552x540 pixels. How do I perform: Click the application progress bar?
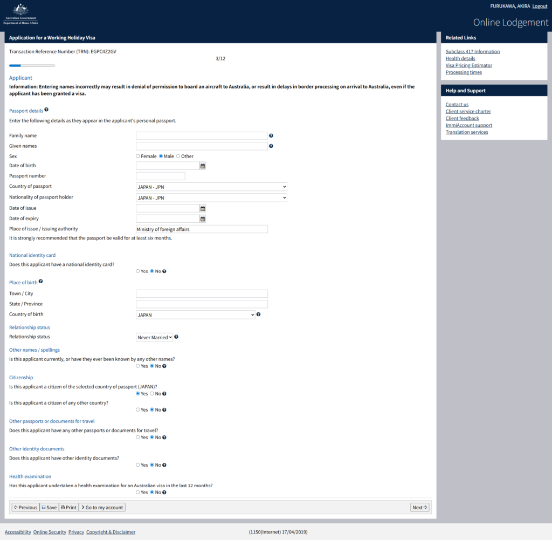32,65
